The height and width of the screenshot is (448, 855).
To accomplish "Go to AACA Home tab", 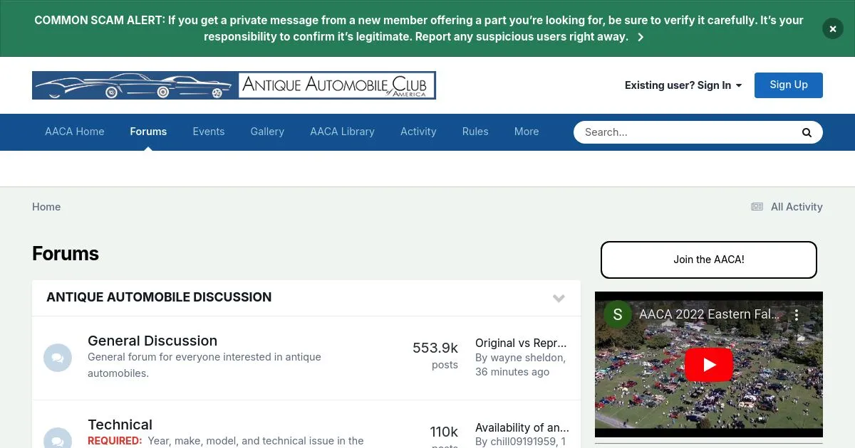I will tap(75, 132).
